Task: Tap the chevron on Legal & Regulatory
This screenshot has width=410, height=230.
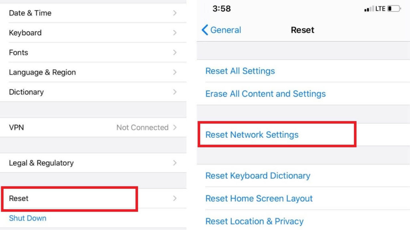Action: (x=175, y=163)
